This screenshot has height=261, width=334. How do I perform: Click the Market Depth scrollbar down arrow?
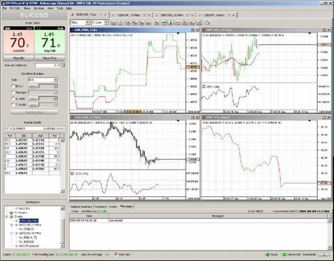click(62, 191)
